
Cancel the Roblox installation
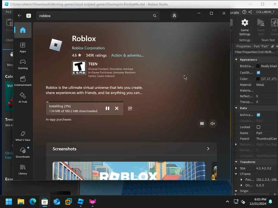[x=117, y=108]
